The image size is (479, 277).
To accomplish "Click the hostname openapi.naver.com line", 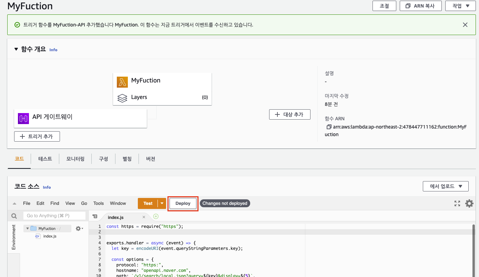I will [154, 270].
